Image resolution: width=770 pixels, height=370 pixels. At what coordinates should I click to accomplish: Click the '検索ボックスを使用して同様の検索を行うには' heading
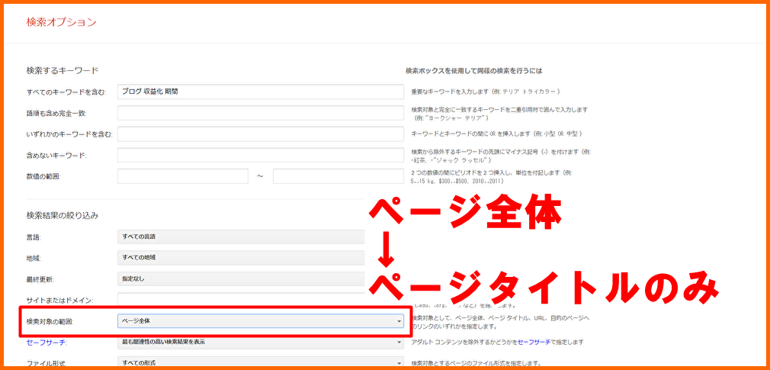pyautogui.click(x=474, y=71)
